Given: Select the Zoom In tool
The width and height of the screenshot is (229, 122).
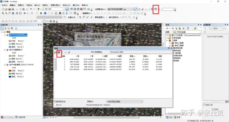Looking at the screenshot, I should click(x=3, y=13).
